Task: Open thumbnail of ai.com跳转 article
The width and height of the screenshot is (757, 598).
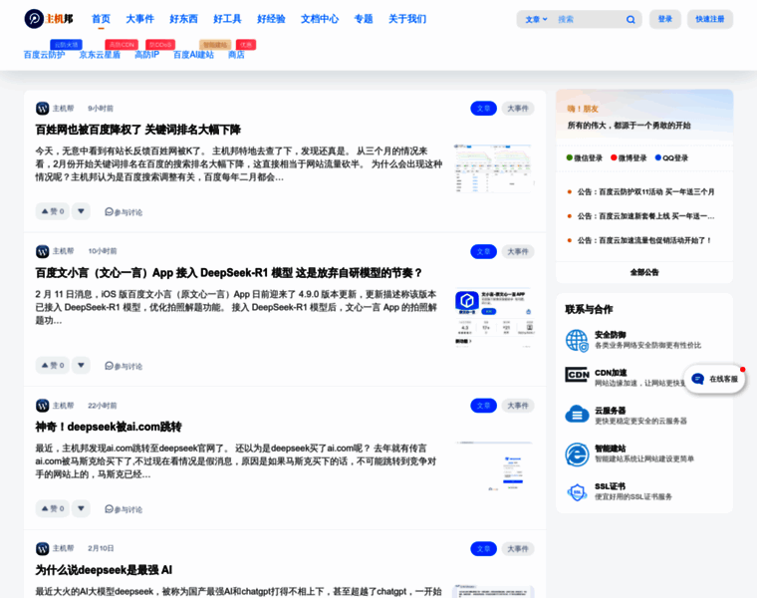Action: pyautogui.click(x=494, y=466)
